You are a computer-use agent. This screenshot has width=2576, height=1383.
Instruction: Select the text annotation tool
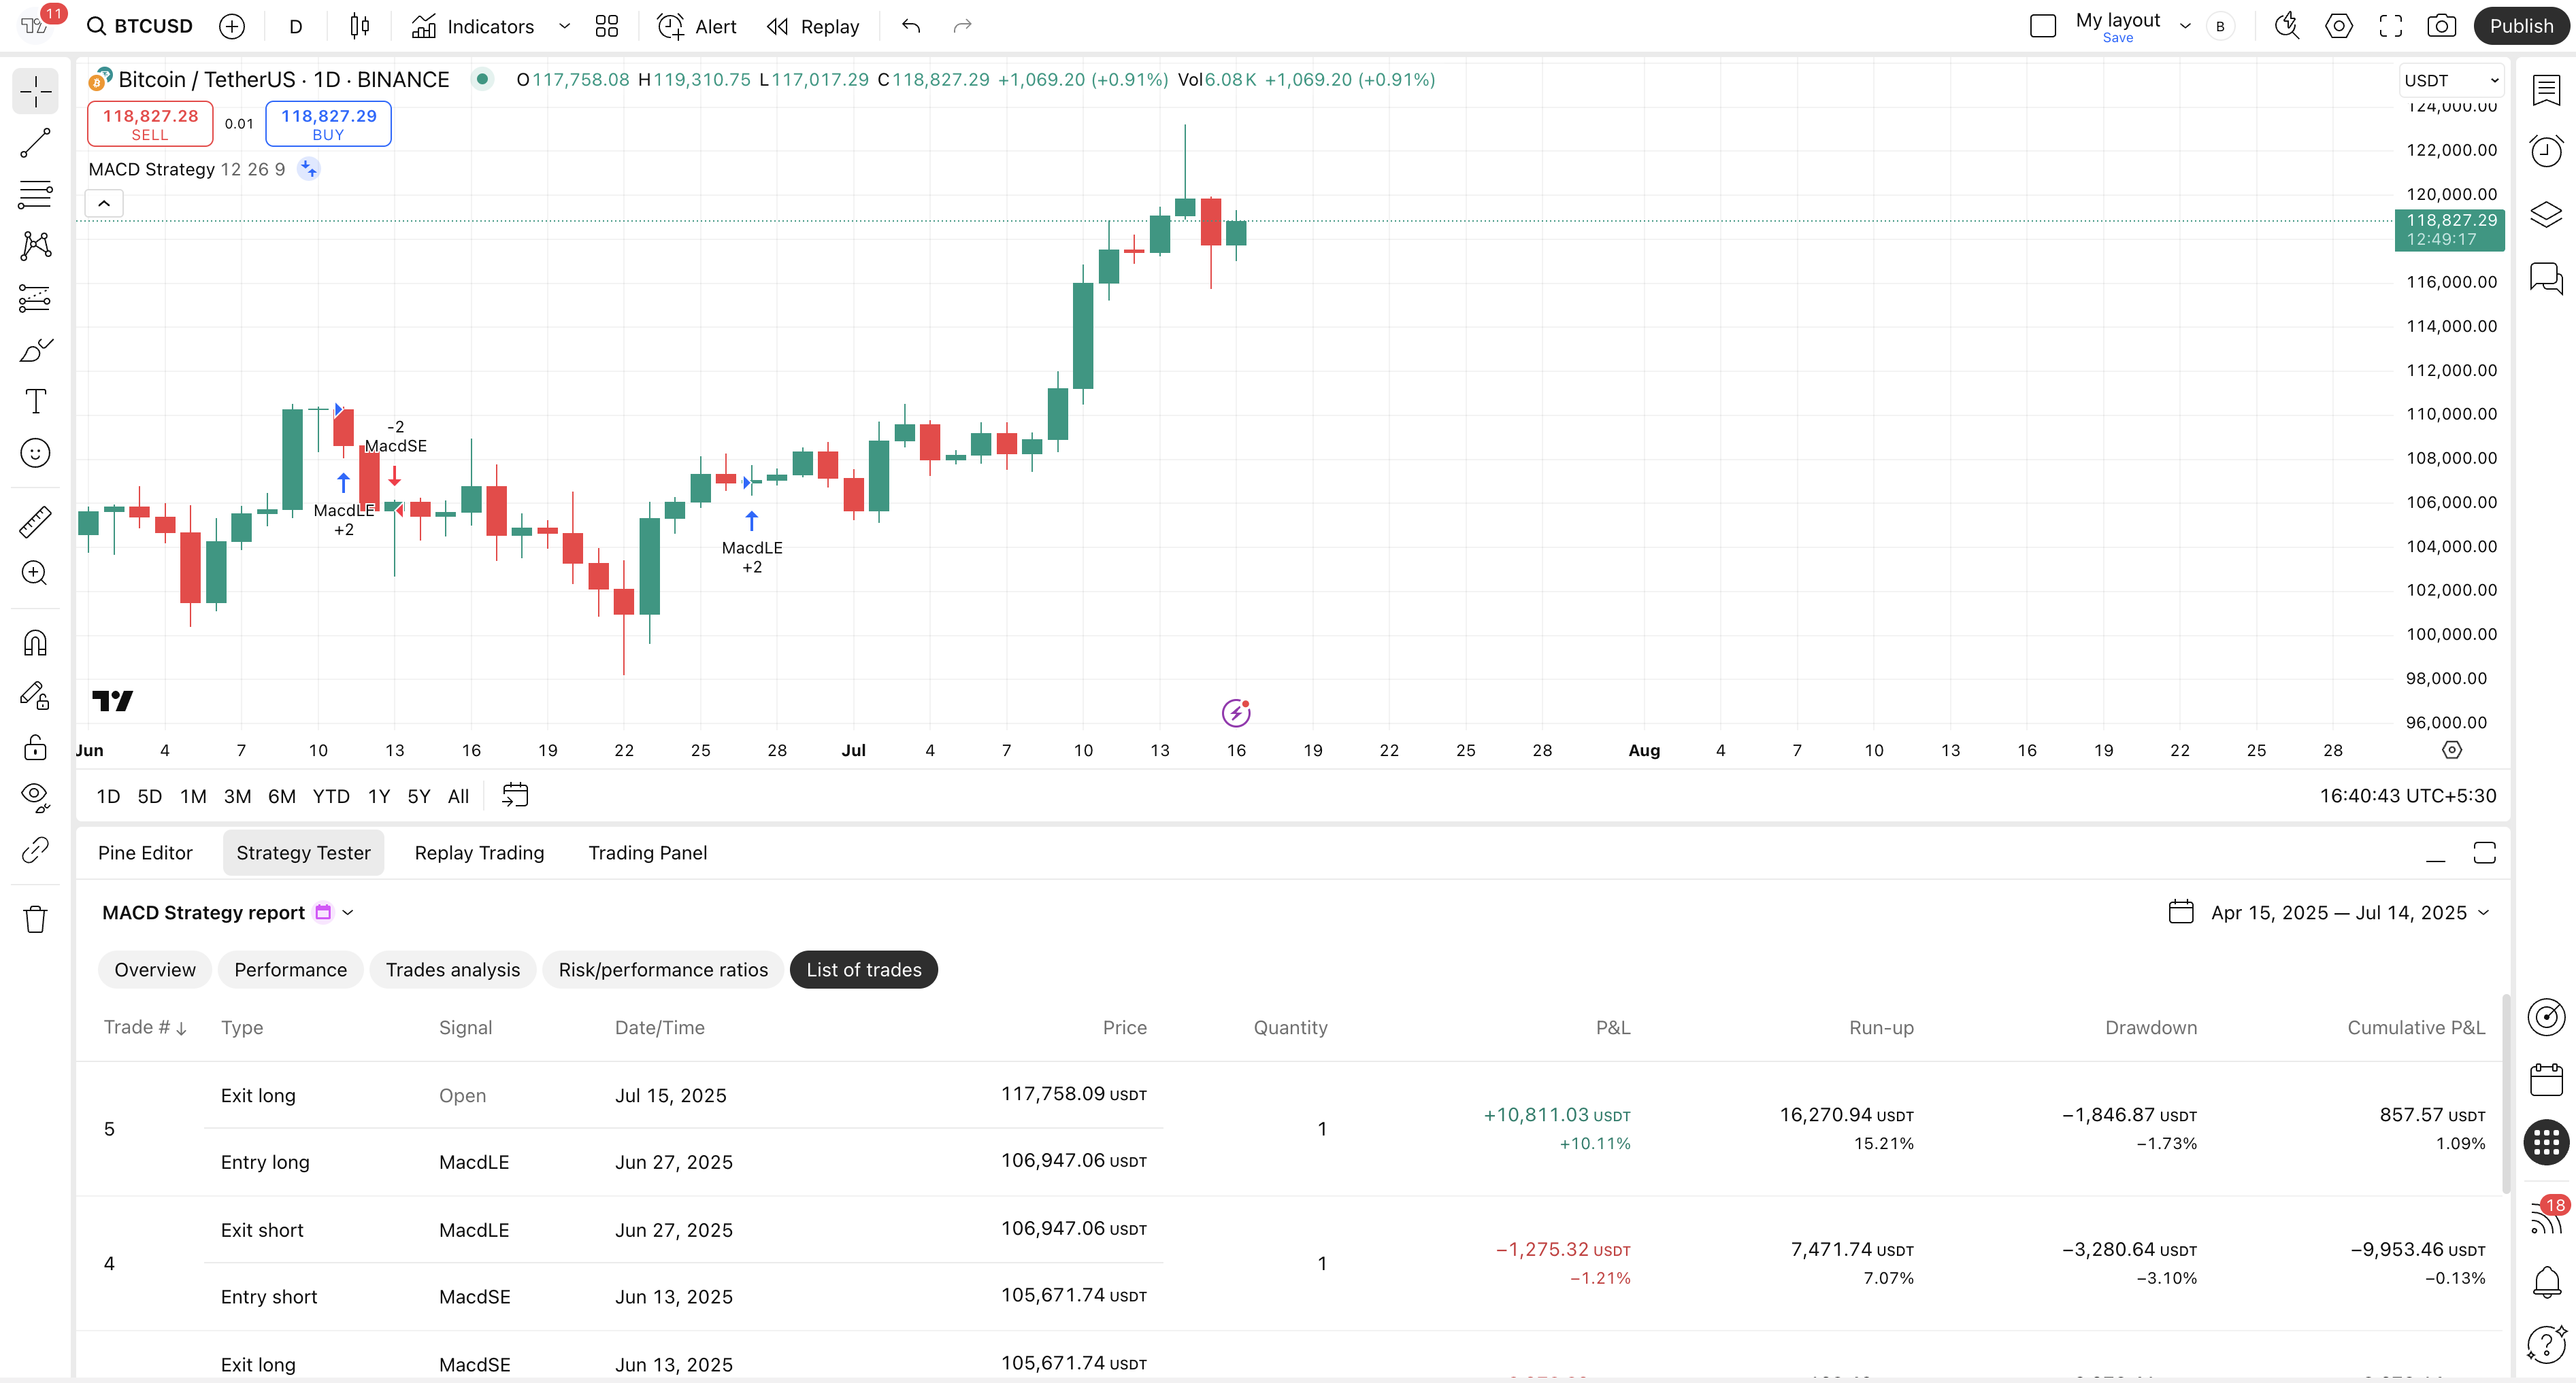click(35, 400)
